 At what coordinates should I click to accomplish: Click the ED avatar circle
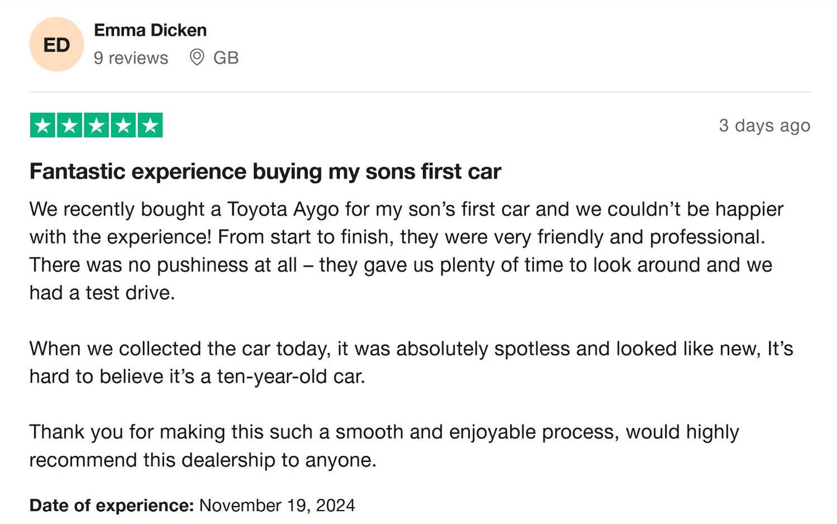(x=56, y=44)
